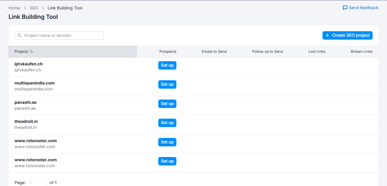Screen dimensions: 387x186
Task: Open the bold iptvkaufen.ch project name
Action: 29,64
